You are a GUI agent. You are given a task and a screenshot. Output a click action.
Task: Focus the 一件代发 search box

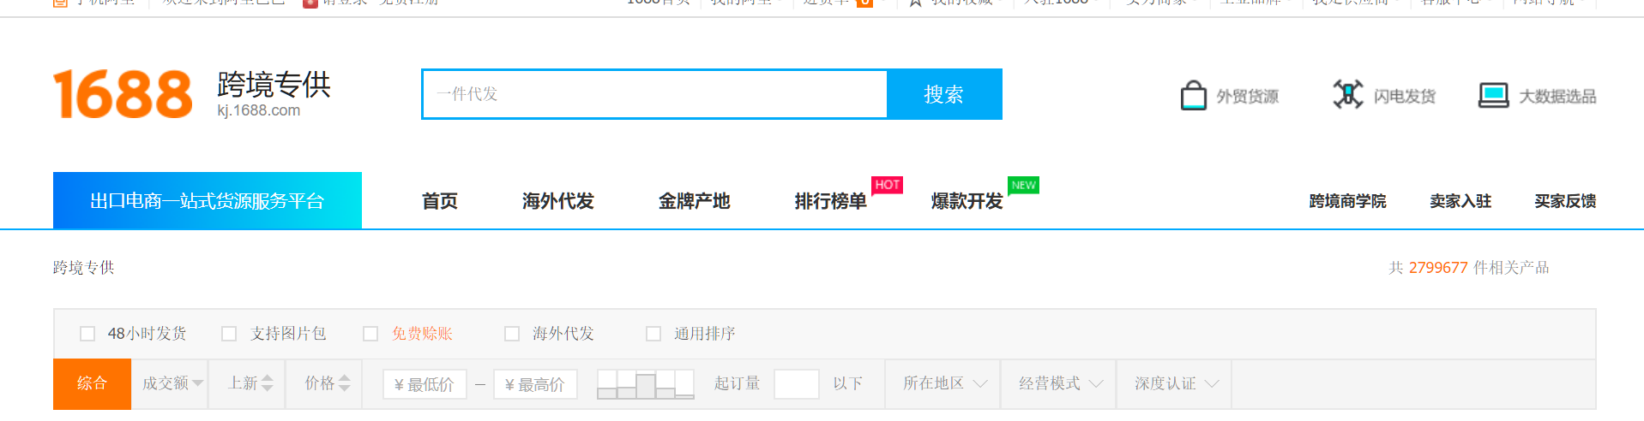click(654, 94)
